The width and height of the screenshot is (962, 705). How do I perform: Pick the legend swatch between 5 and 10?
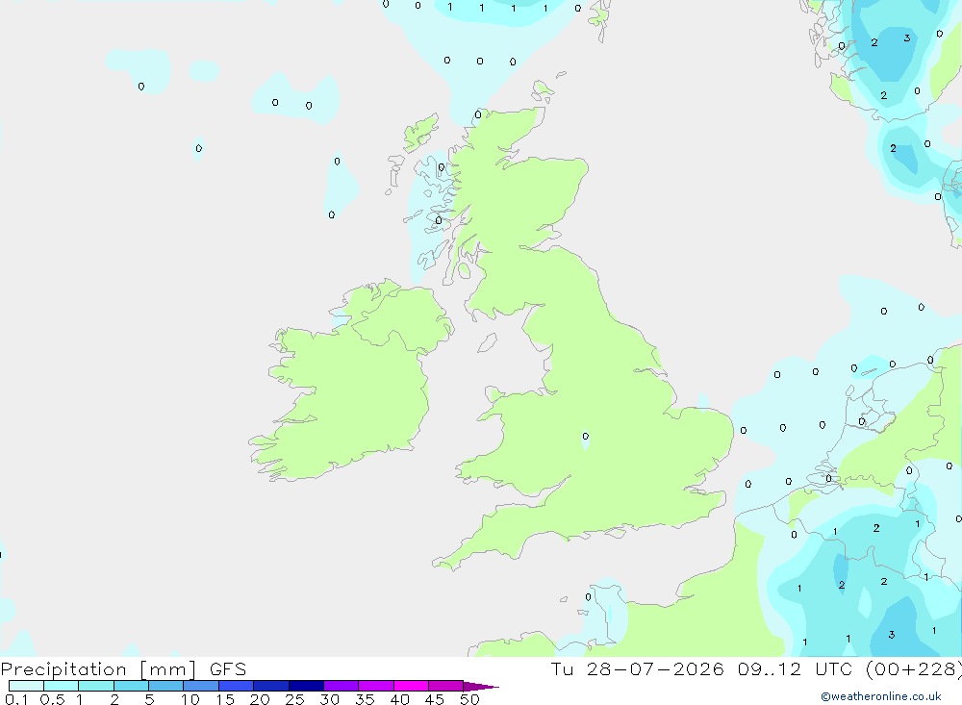[166, 686]
